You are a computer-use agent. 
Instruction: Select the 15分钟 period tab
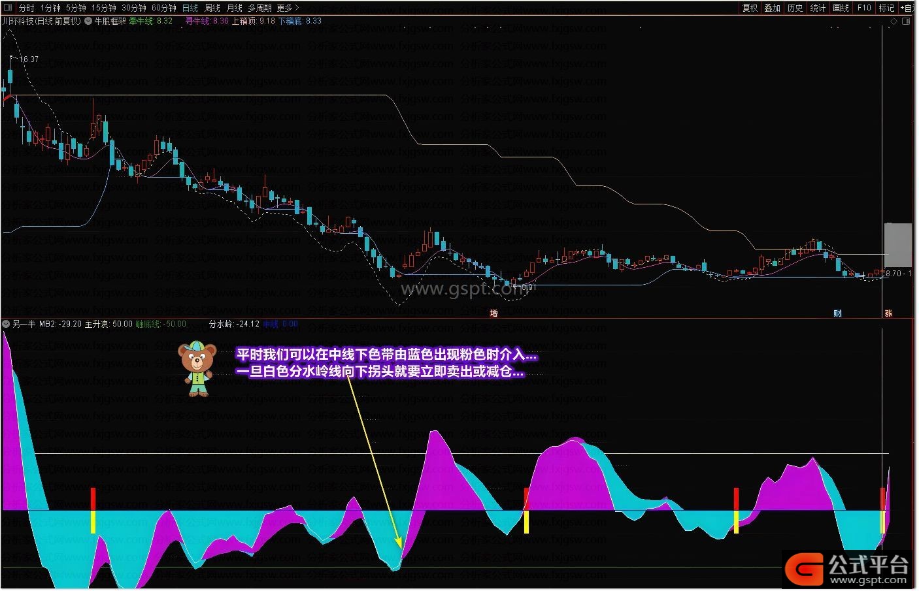pyautogui.click(x=103, y=8)
